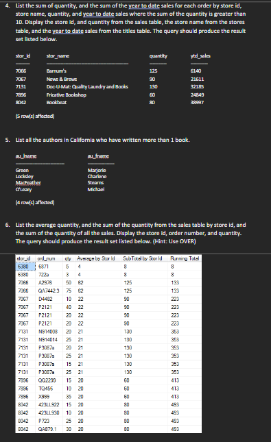The width and height of the screenshot is (271, 442).
Task: Click the '(4 row(s) affected)' message
Action: tap(35, 202)
